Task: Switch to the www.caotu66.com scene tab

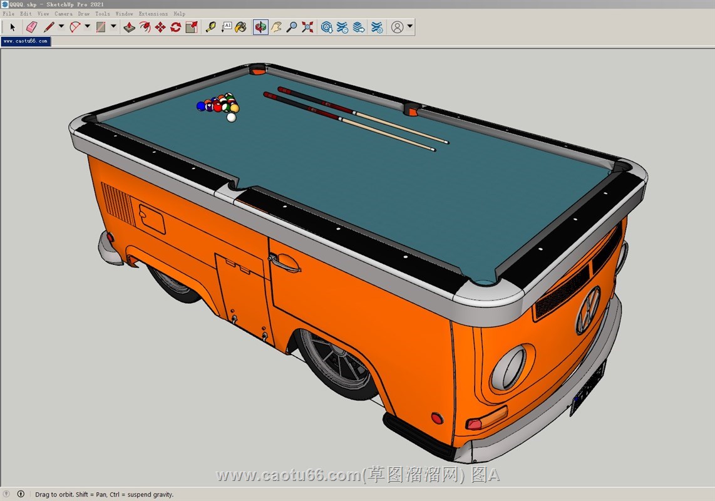Action: coord(26,41)
